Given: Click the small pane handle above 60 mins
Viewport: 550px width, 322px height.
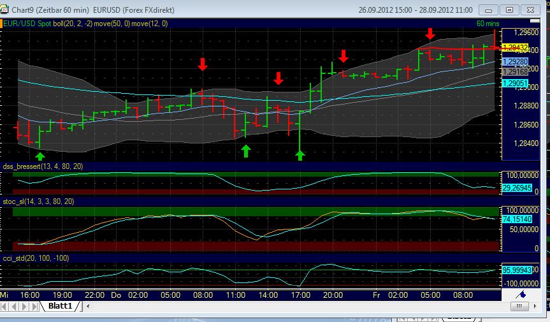Looking at the screenshot, I should 535,21.
